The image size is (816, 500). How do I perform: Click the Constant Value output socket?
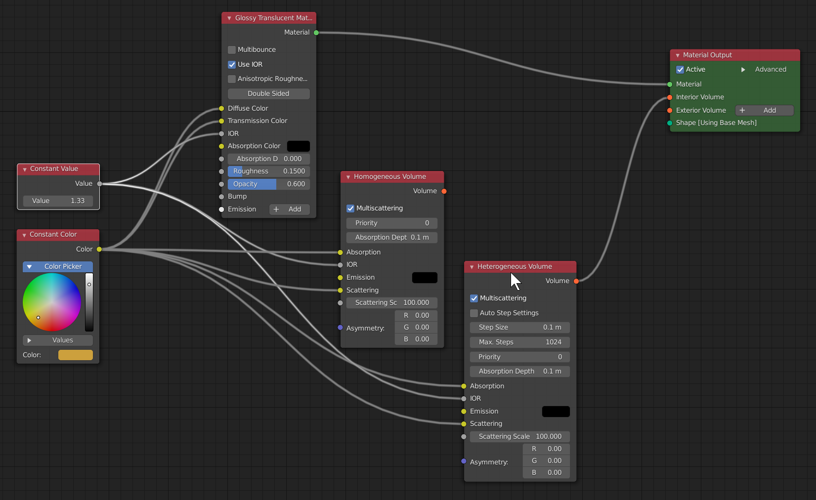pyautogui.click(x=99, y=184)
